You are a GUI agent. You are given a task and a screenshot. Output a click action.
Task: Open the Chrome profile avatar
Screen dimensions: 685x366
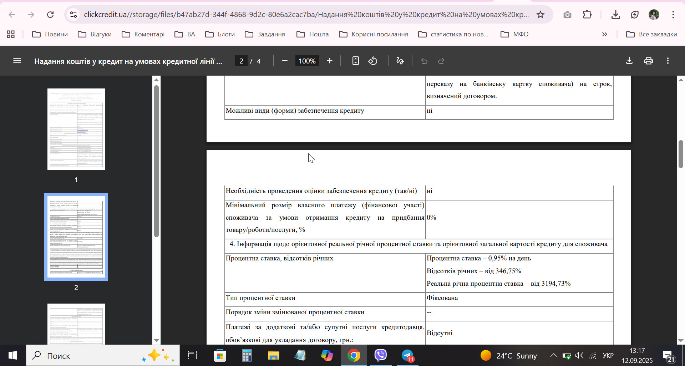[654, 15]
